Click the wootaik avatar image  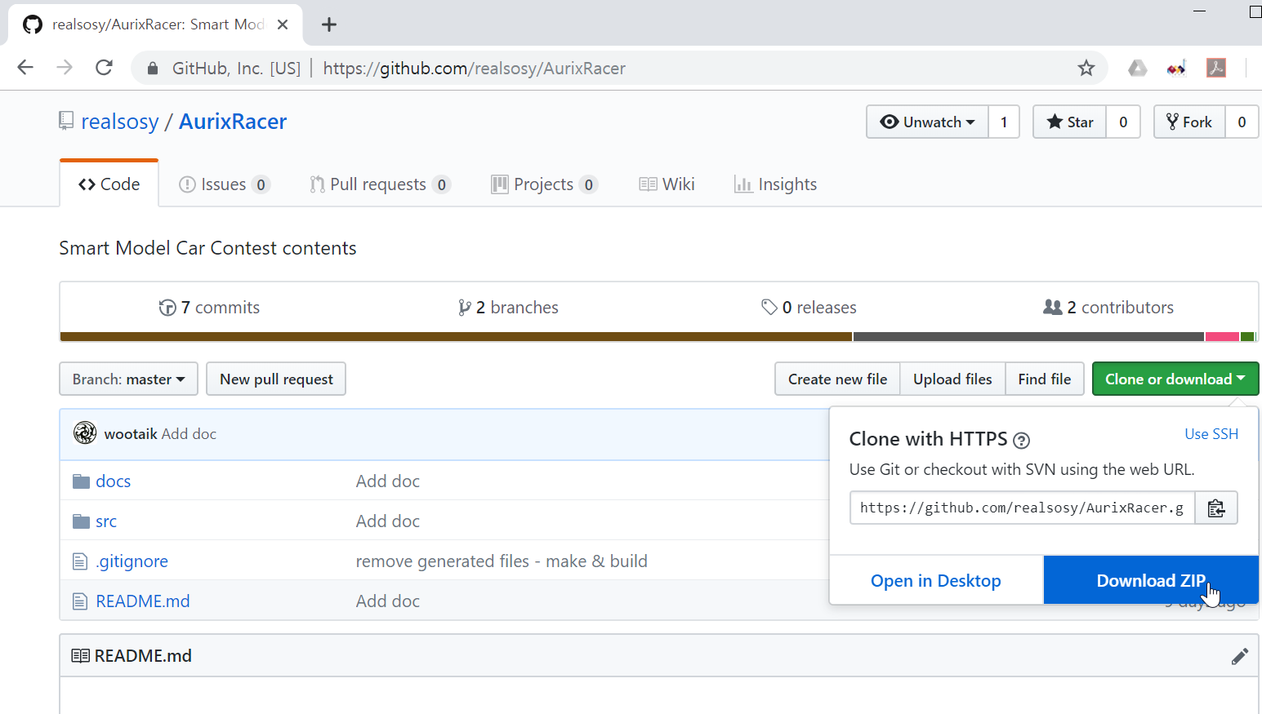click(85, 433)
